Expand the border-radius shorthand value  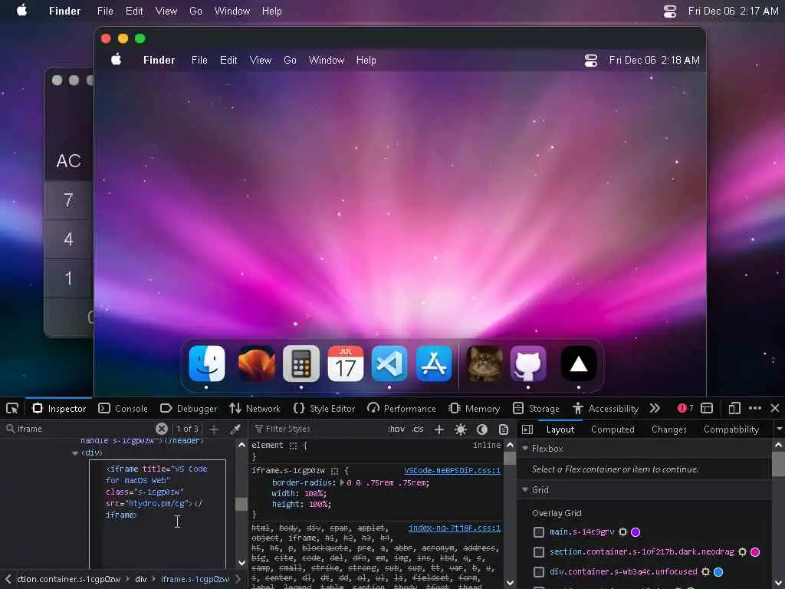pos(343,483)
